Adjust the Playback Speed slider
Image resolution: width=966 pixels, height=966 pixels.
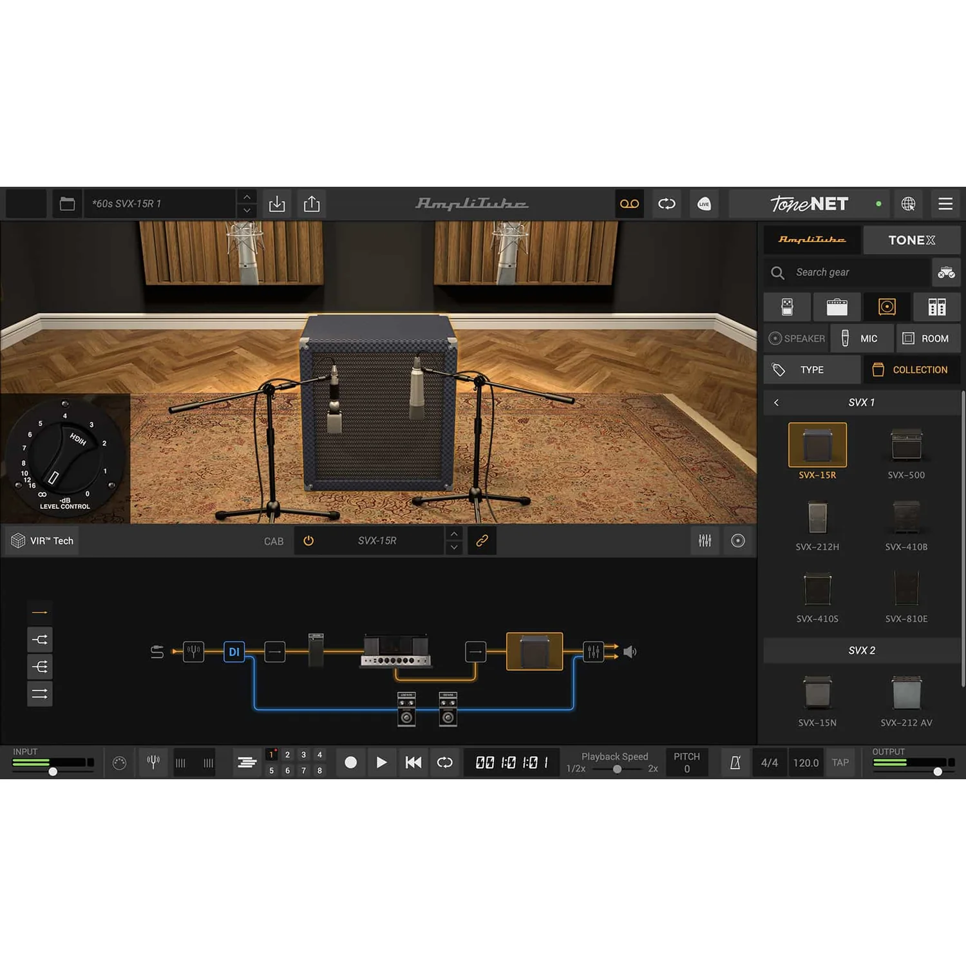(x=617, y=769)
